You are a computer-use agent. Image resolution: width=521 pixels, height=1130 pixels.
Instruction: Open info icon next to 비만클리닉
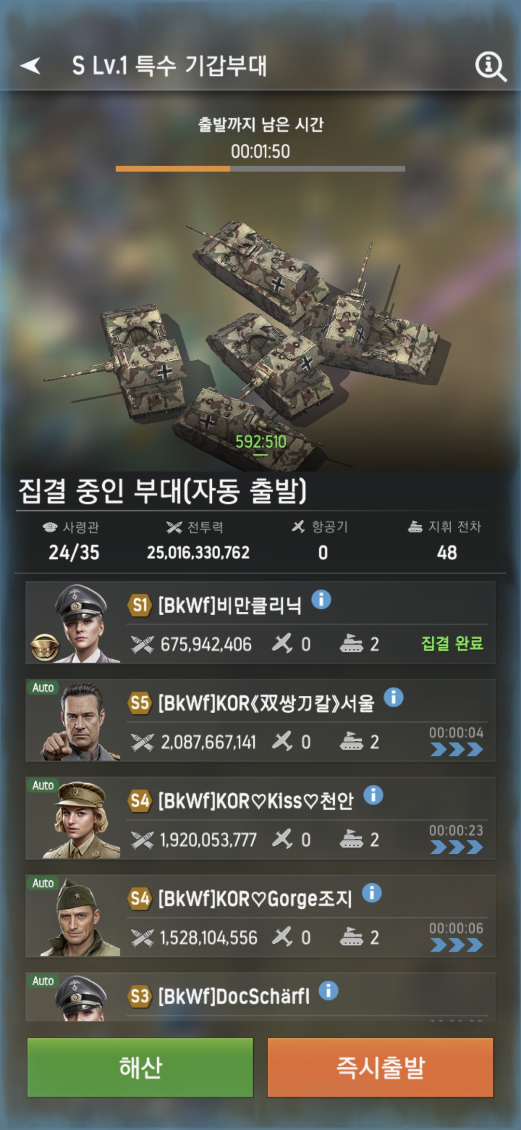[321, 600]
